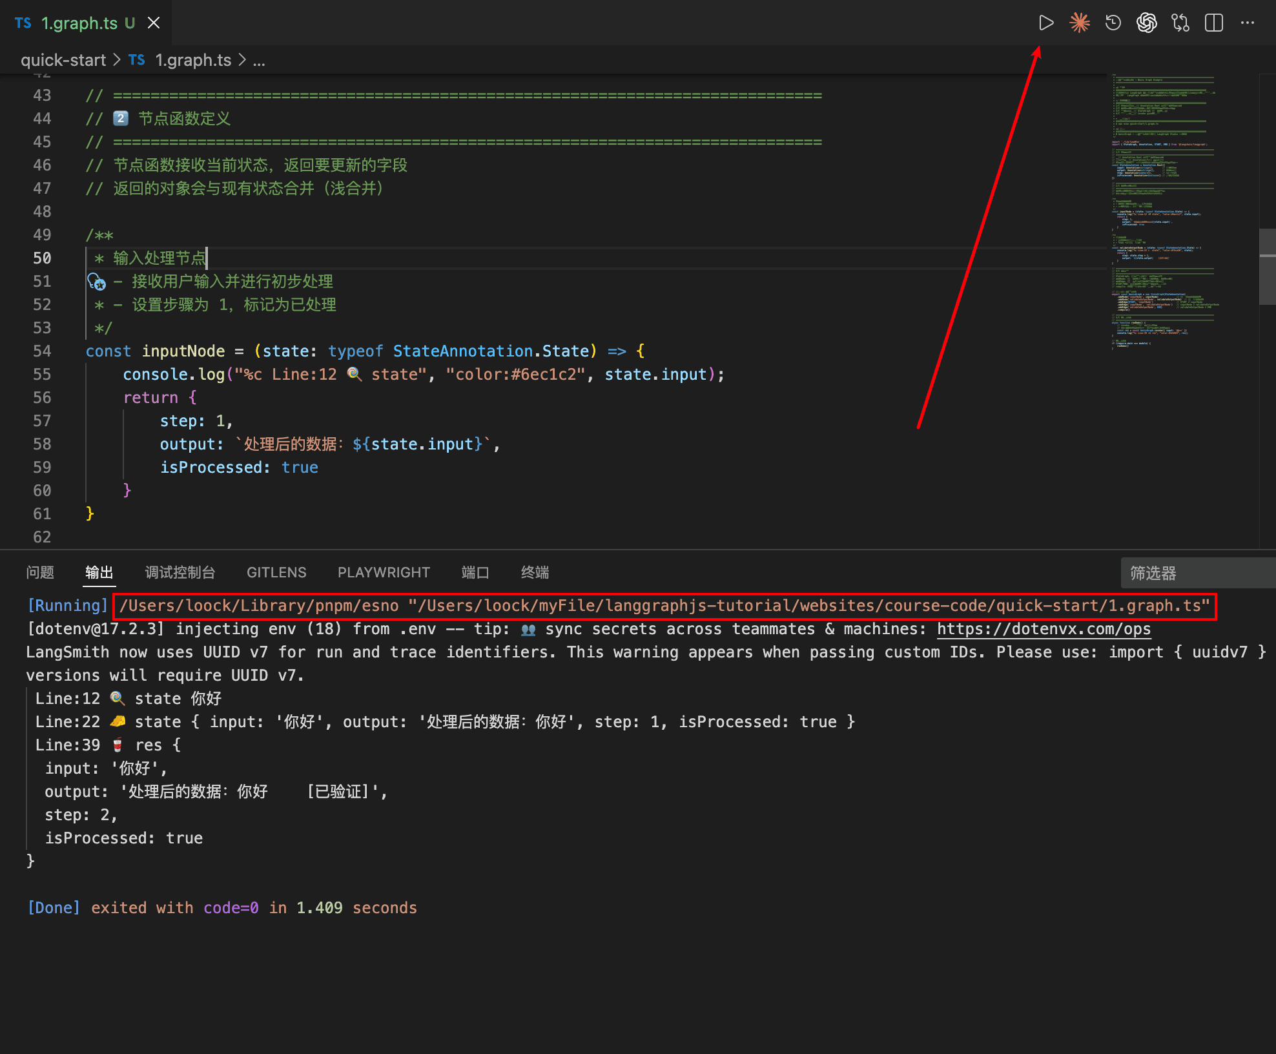Switch to the 终端 panel tab
The width and height of the screenshot is (1276, 1054).
534,572
